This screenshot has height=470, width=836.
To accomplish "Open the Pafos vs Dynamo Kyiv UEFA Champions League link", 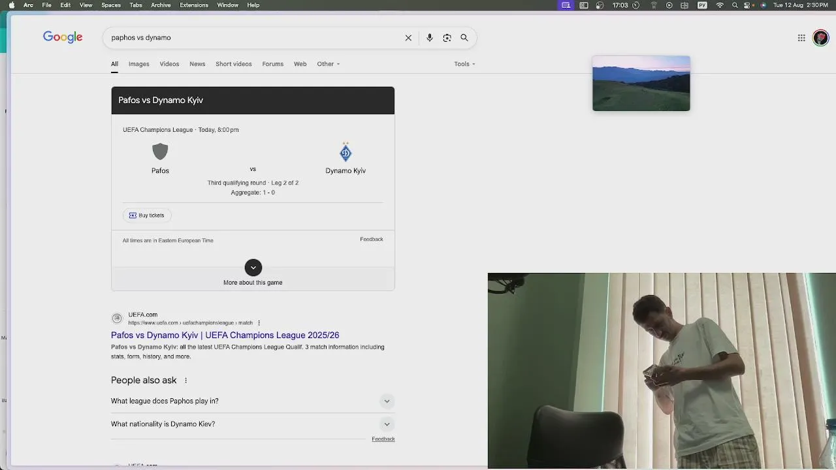I will click(x=225, y=336).
